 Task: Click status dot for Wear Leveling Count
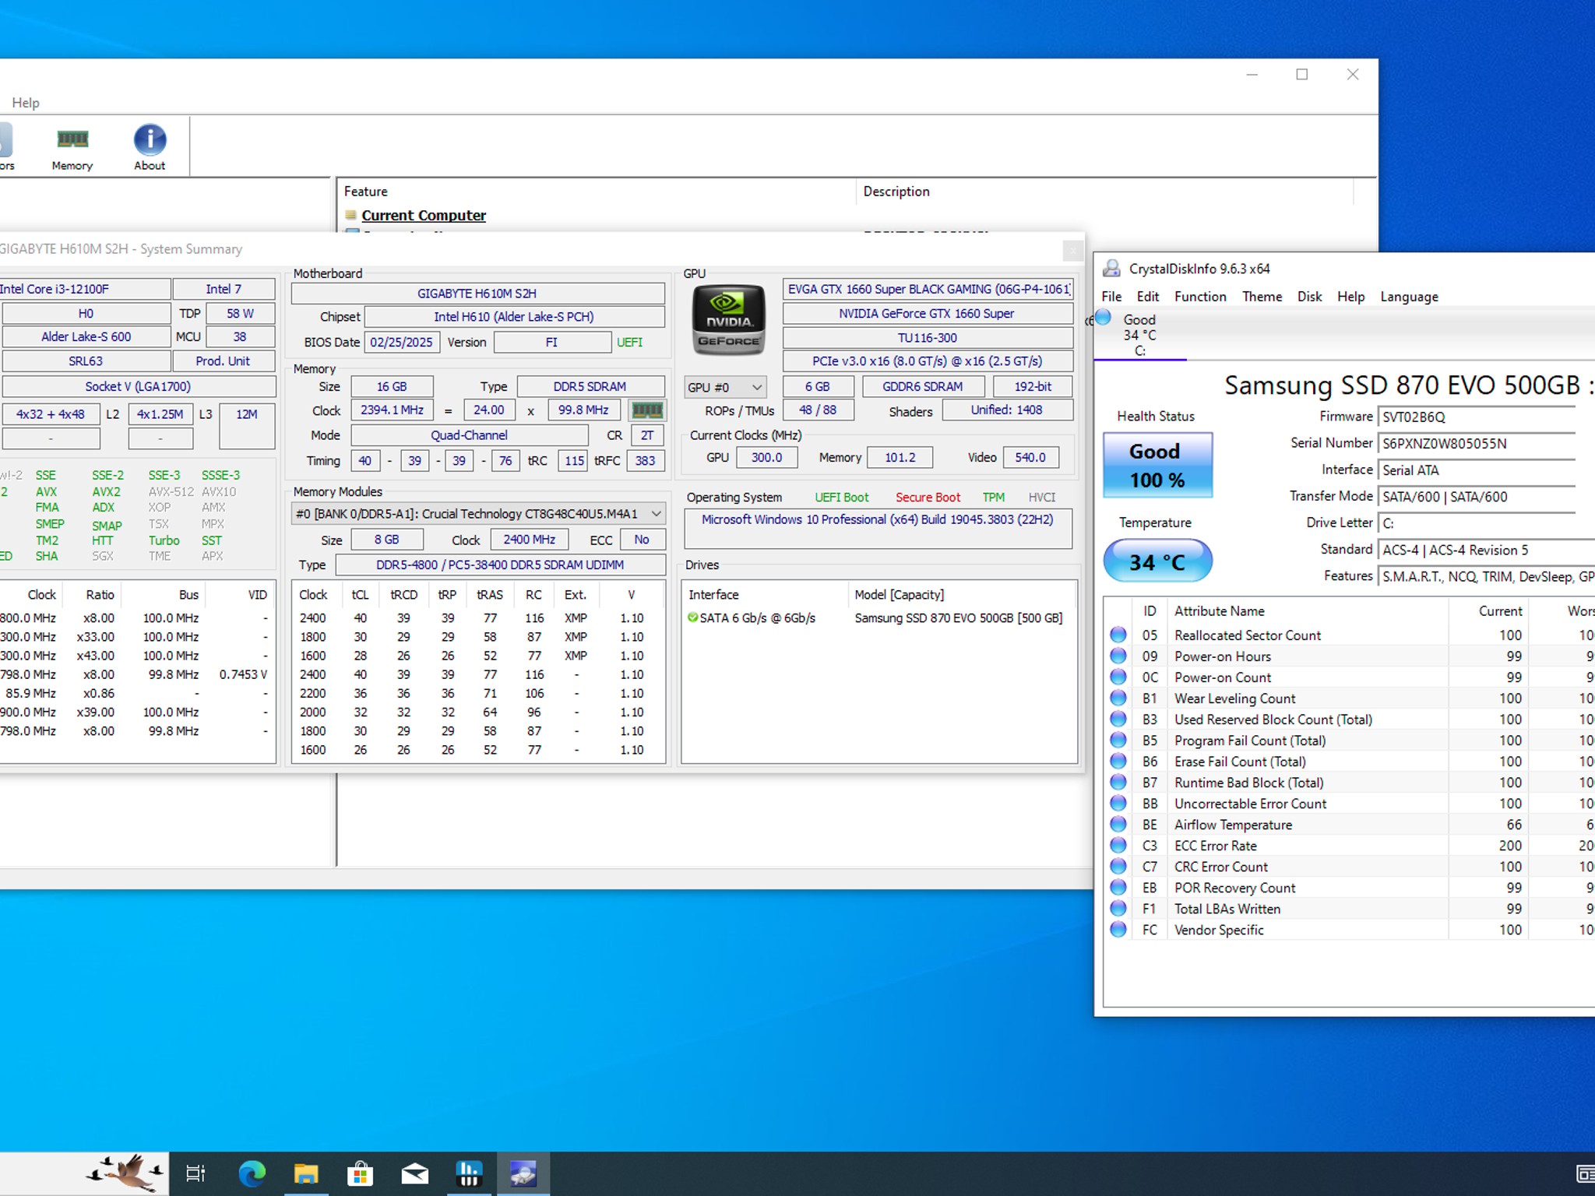pos(1118,698)
